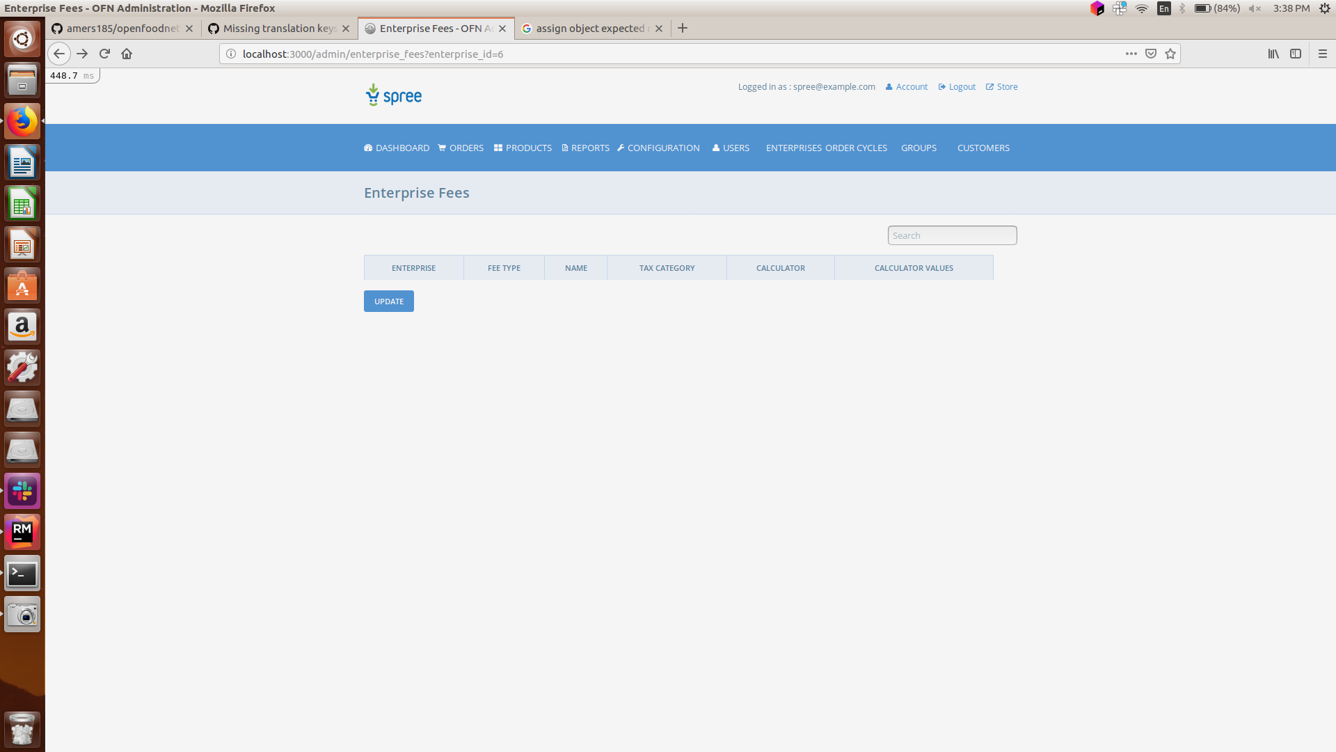
Task: Open a new browser tab
Action: coord(683,28)
